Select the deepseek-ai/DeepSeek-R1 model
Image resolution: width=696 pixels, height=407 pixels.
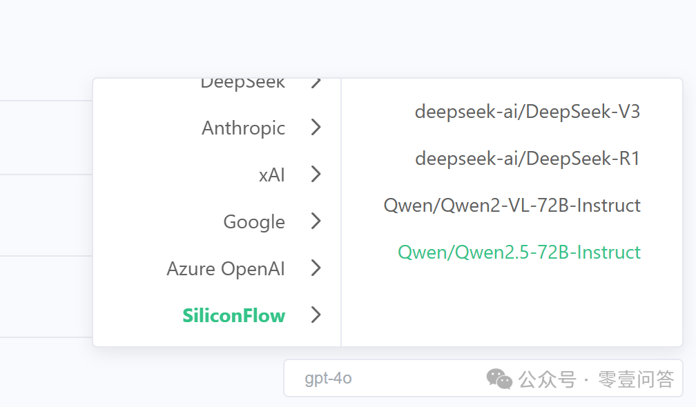[x=527, y=159]
